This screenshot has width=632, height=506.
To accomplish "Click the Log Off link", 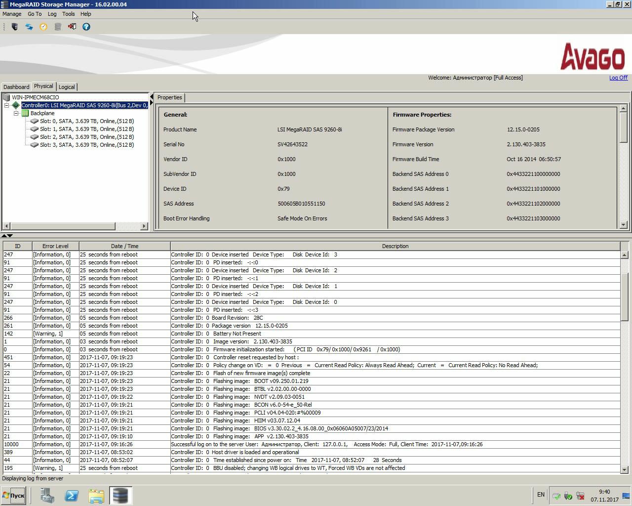I will click(618, 78).
